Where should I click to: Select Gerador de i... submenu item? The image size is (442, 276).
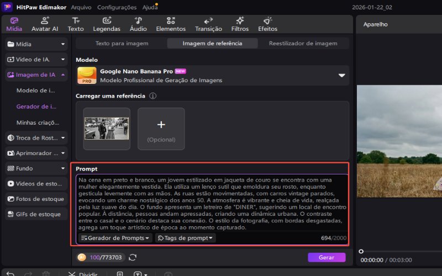click(36, 107)
